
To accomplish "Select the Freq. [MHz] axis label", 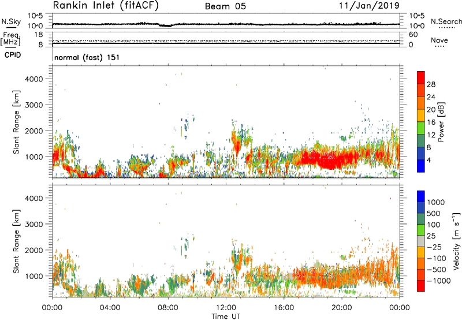I will tap(11, 39).
